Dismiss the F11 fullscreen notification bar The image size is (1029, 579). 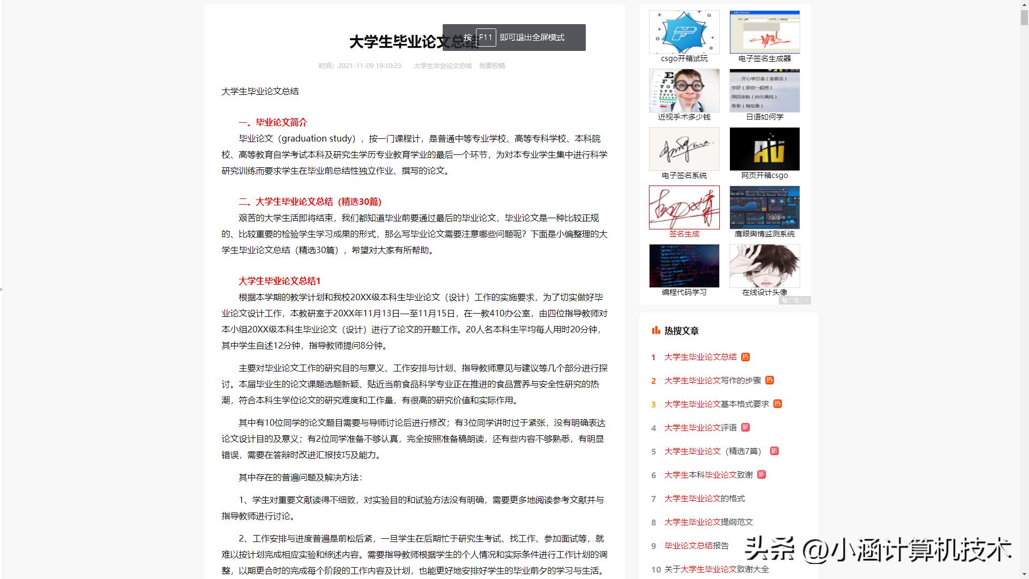coord(513,38)
